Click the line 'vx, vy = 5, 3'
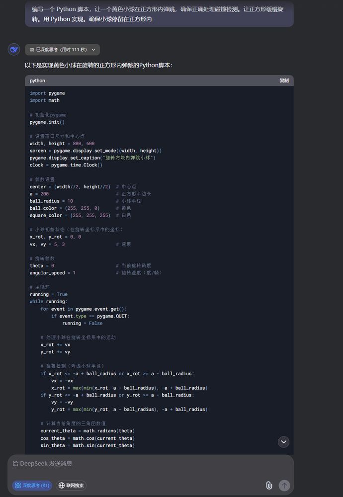The image size is (343, 497). click(47, 244)
